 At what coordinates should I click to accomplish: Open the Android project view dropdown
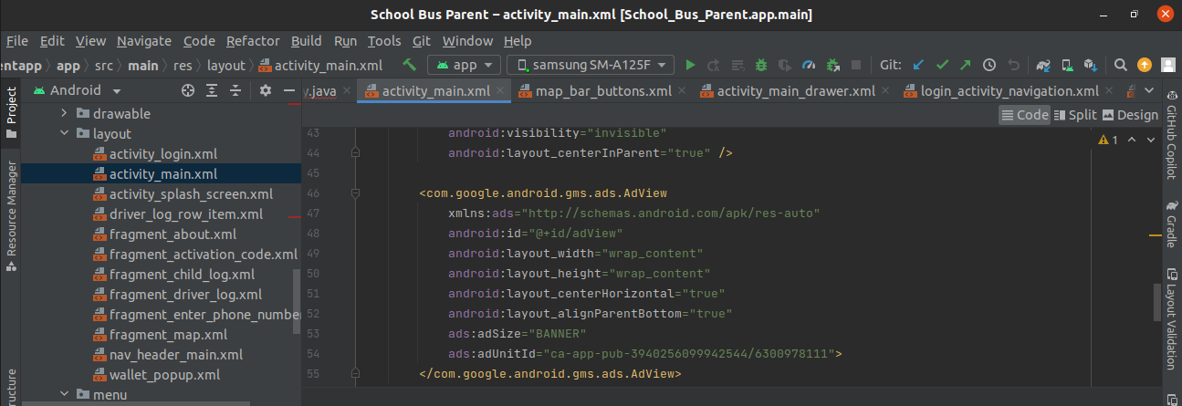77,90
